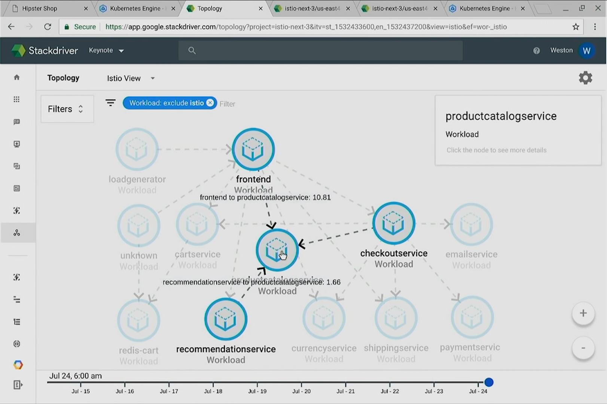Screen dimensions: 607x404
Task: Click the topology icon in the sidebar
Action: coord(16,233)
